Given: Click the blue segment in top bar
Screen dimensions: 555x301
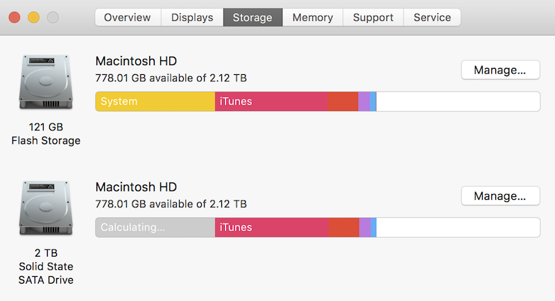Looking at the screenshot, I should pyautogui.click(x=373, y=101).
